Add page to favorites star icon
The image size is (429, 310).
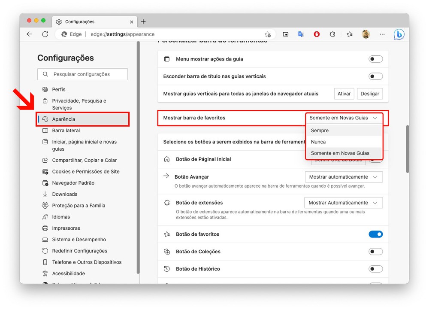point(268,34)
